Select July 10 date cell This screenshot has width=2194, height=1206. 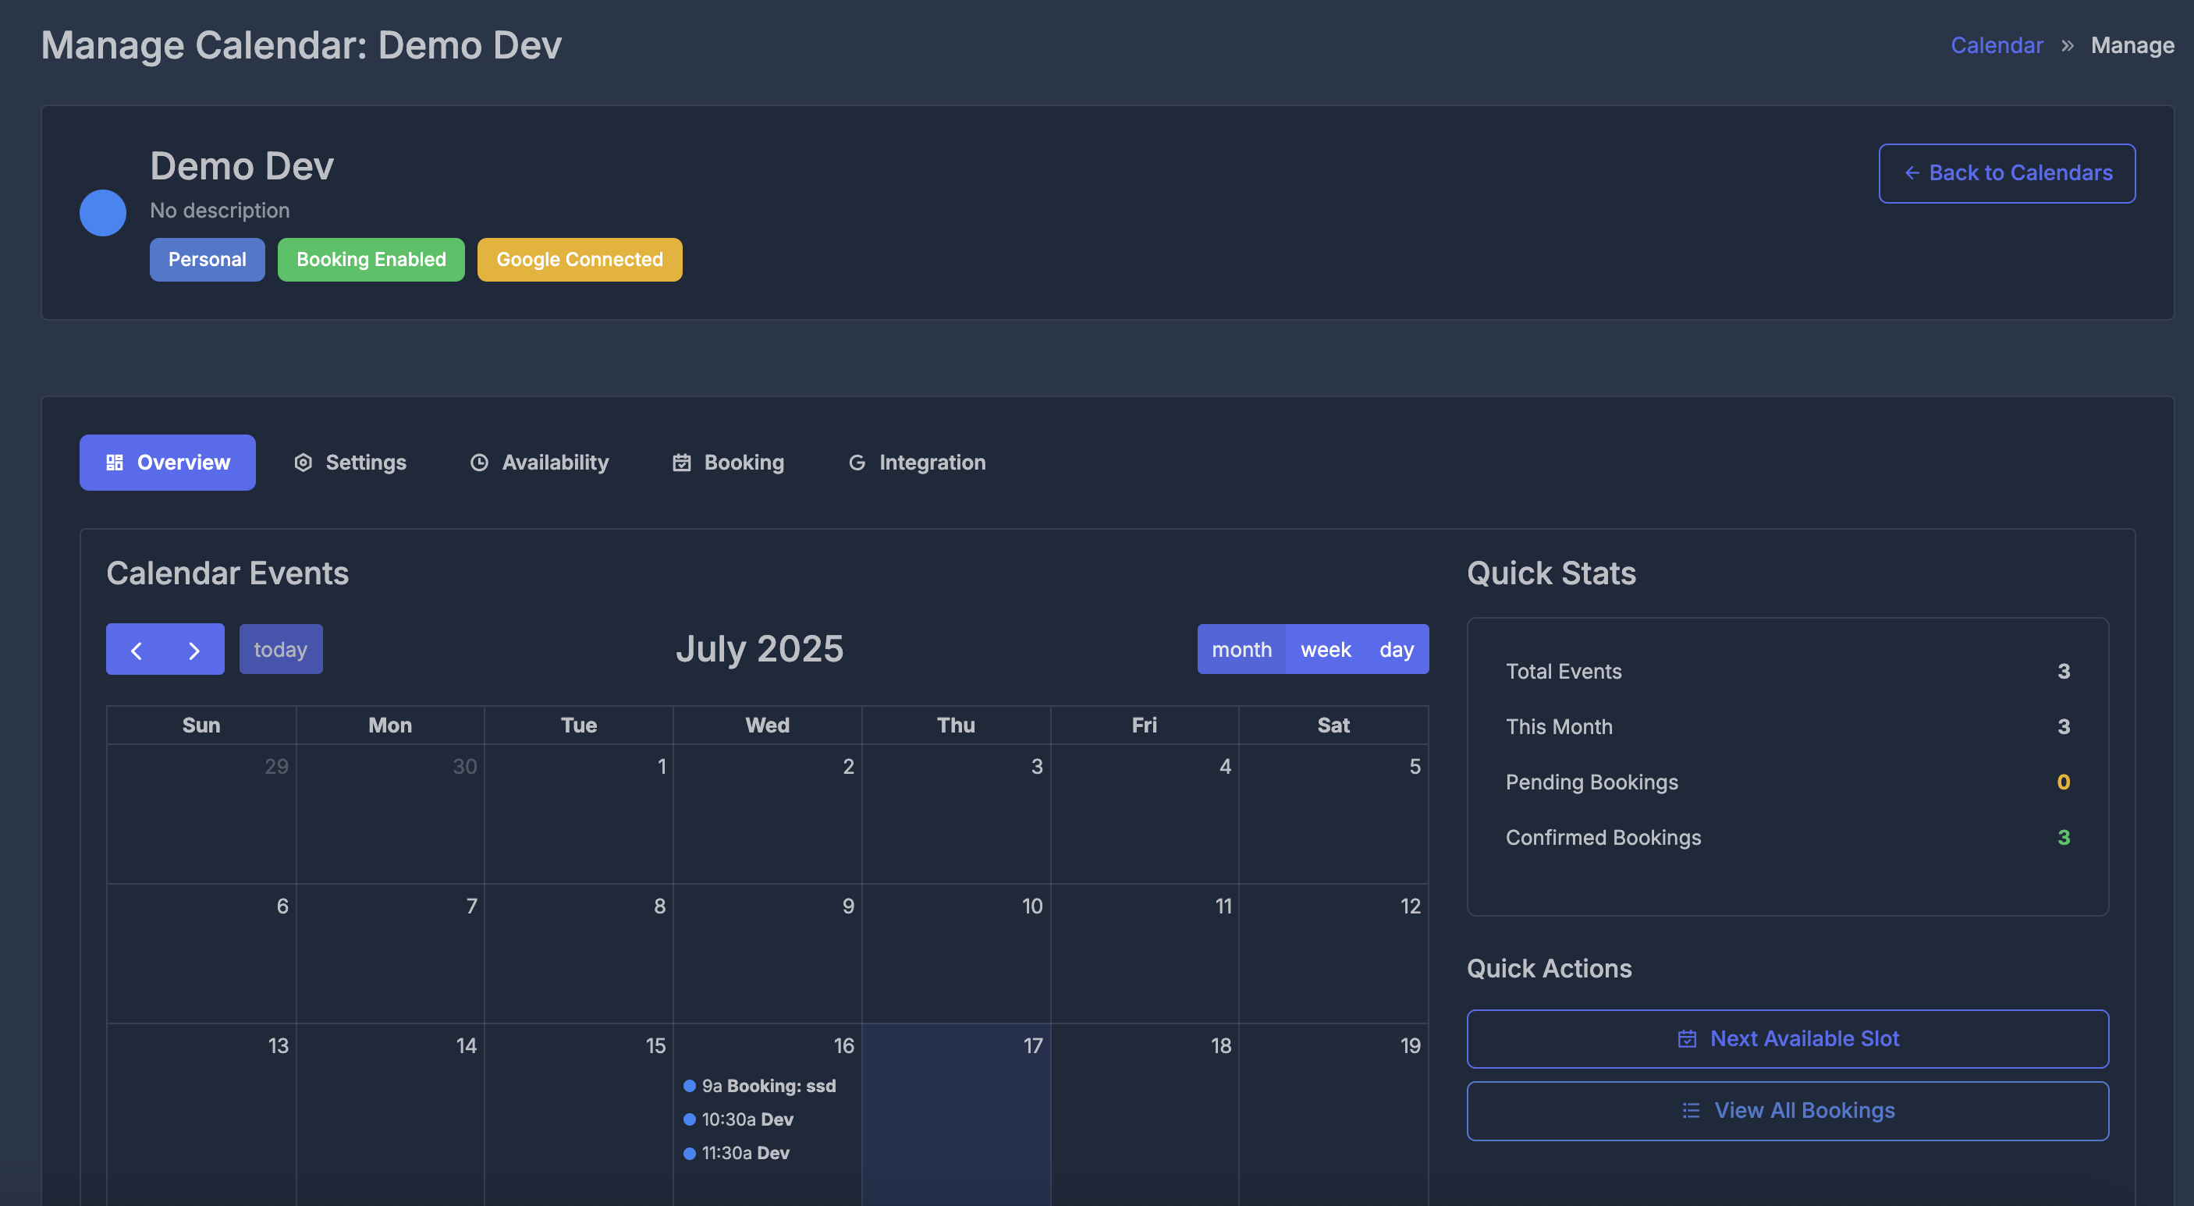[956, 953]
